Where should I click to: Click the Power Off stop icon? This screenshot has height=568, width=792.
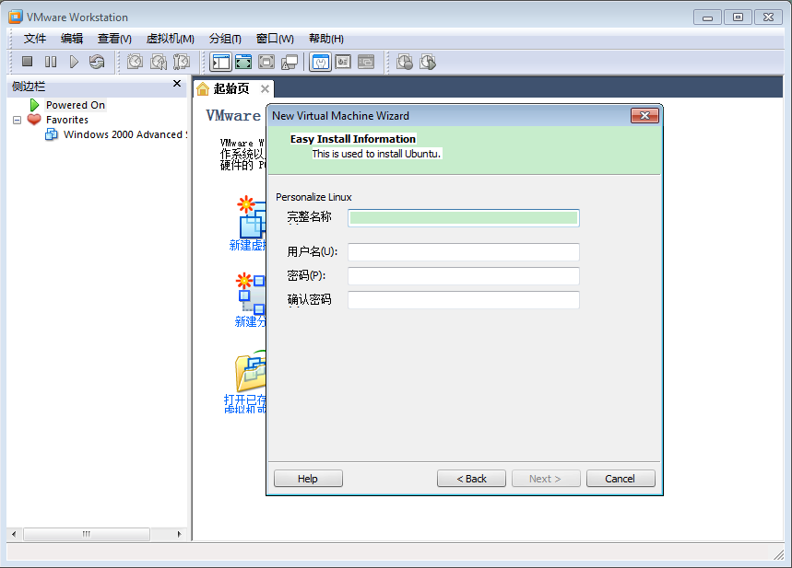28,62
